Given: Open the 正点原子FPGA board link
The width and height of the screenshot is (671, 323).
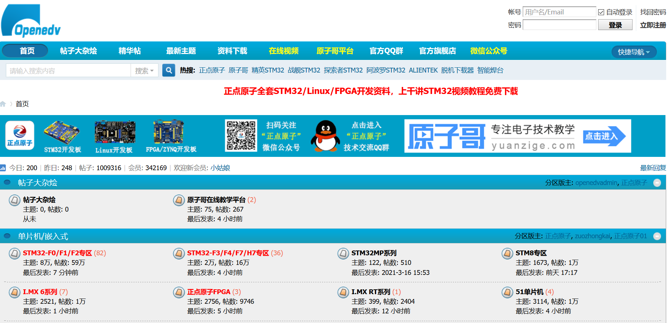Looking at the screenshot, I should click(209, 292).
